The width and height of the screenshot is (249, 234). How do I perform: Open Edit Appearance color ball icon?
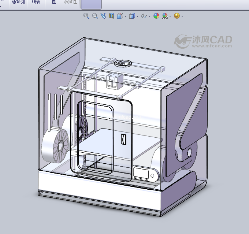[156, 16]
